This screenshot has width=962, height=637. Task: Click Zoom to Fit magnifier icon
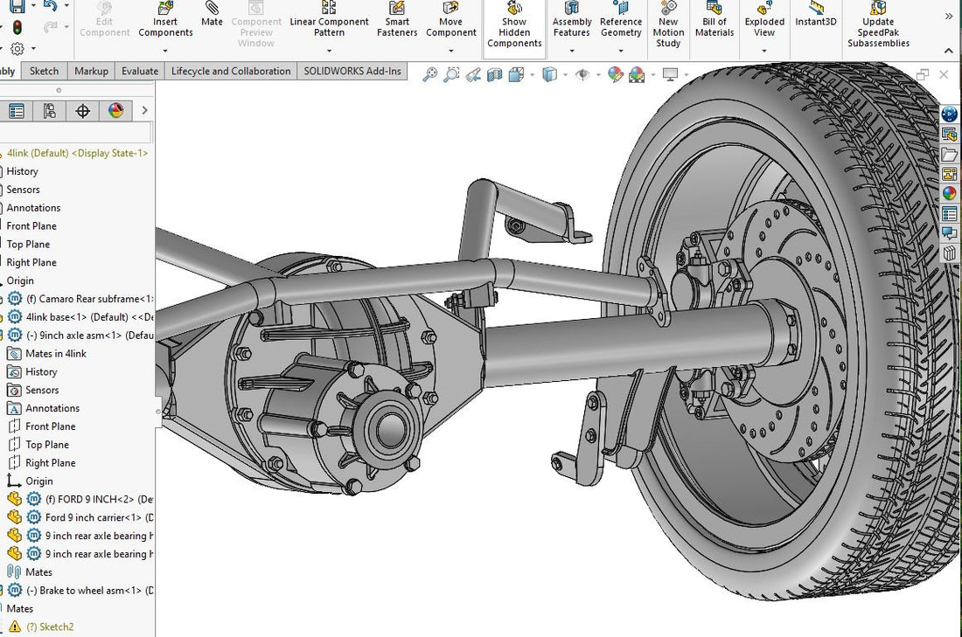(429, 75)
